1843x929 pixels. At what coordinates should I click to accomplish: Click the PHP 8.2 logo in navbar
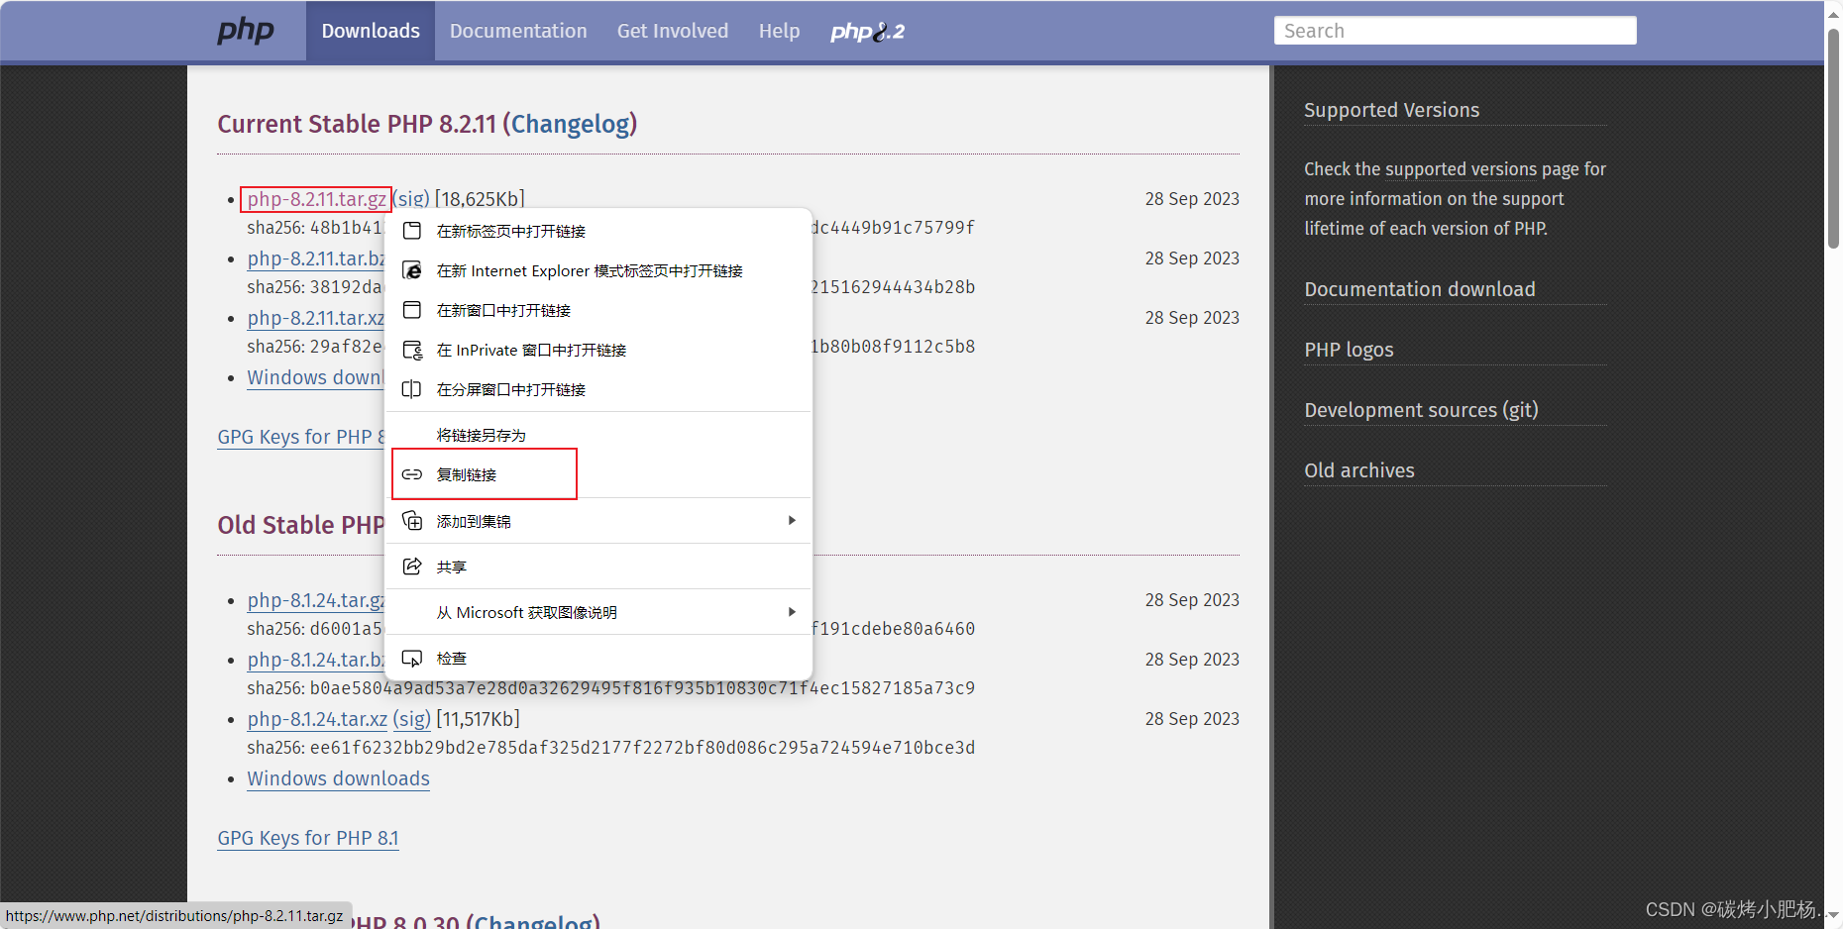point(867,32)
